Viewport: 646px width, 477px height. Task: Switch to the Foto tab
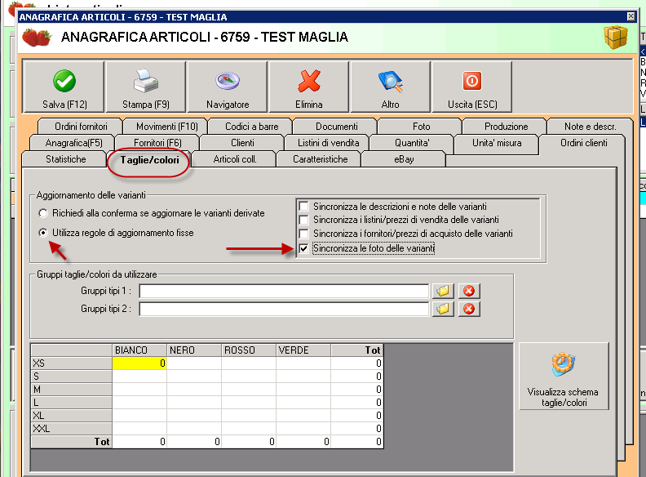click(x=421, y=127)
